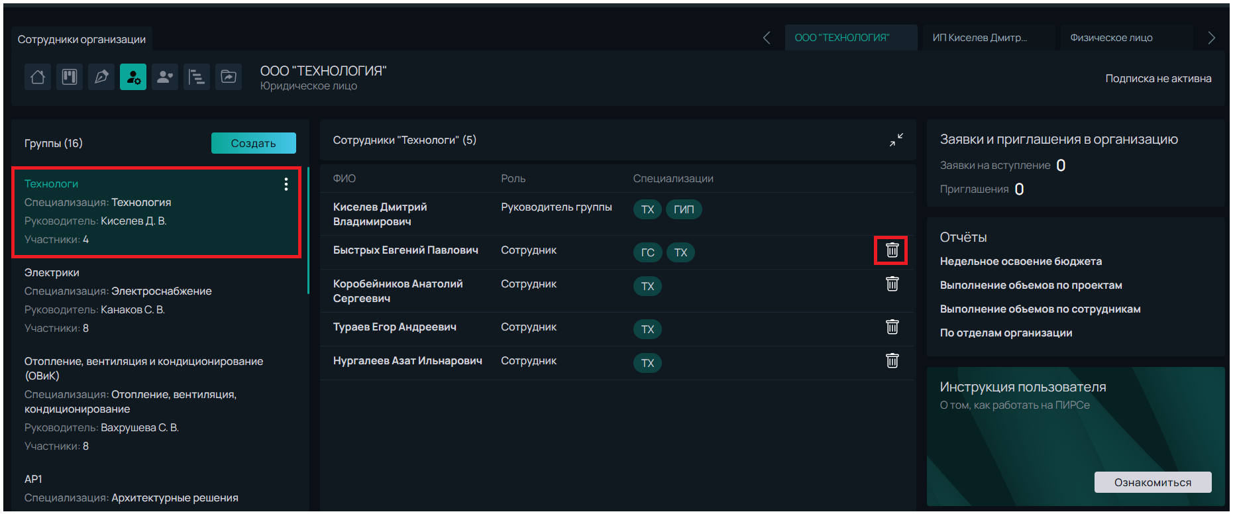Viewport: 1233px width, 514px height.
Task: Click the Ознакомиться button
Action: [1152, 482]
